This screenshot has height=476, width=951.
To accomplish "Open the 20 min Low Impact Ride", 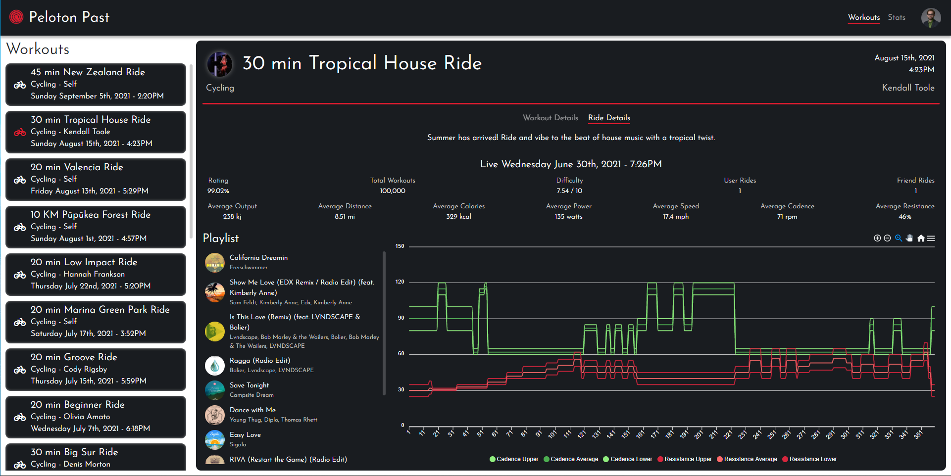I will pos(96,274).
